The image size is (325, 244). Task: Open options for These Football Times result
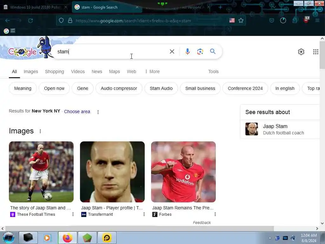tap(73, 214)
